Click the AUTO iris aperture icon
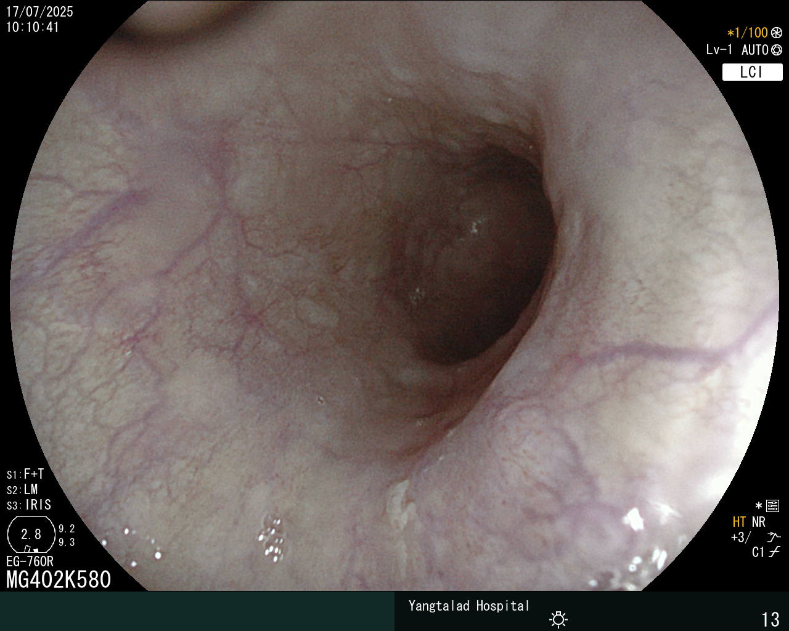 [x=777, y=50]
